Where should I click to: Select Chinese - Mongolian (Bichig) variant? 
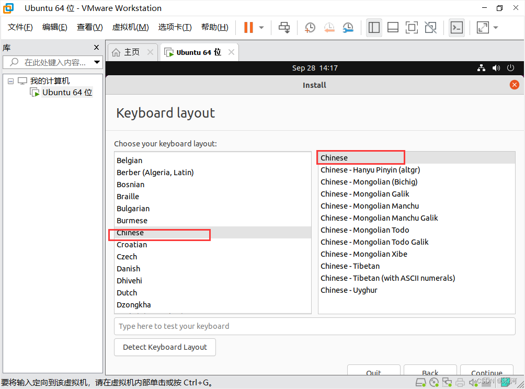click(x=417, y=182)
